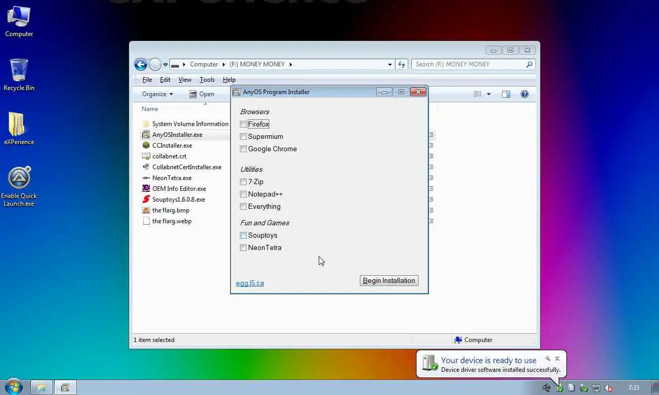Screen dimensions: 659x395
Task: Check the 7-Zip checkbox
Action: 244,182
